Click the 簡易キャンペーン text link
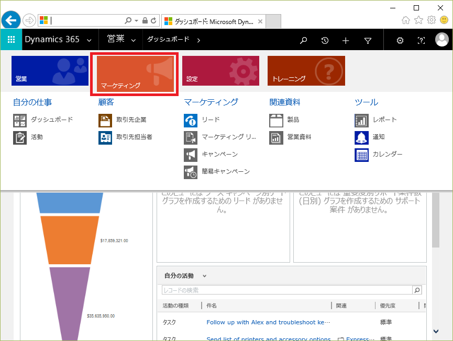This screenshot has width=453, height=341. (226, 172)
